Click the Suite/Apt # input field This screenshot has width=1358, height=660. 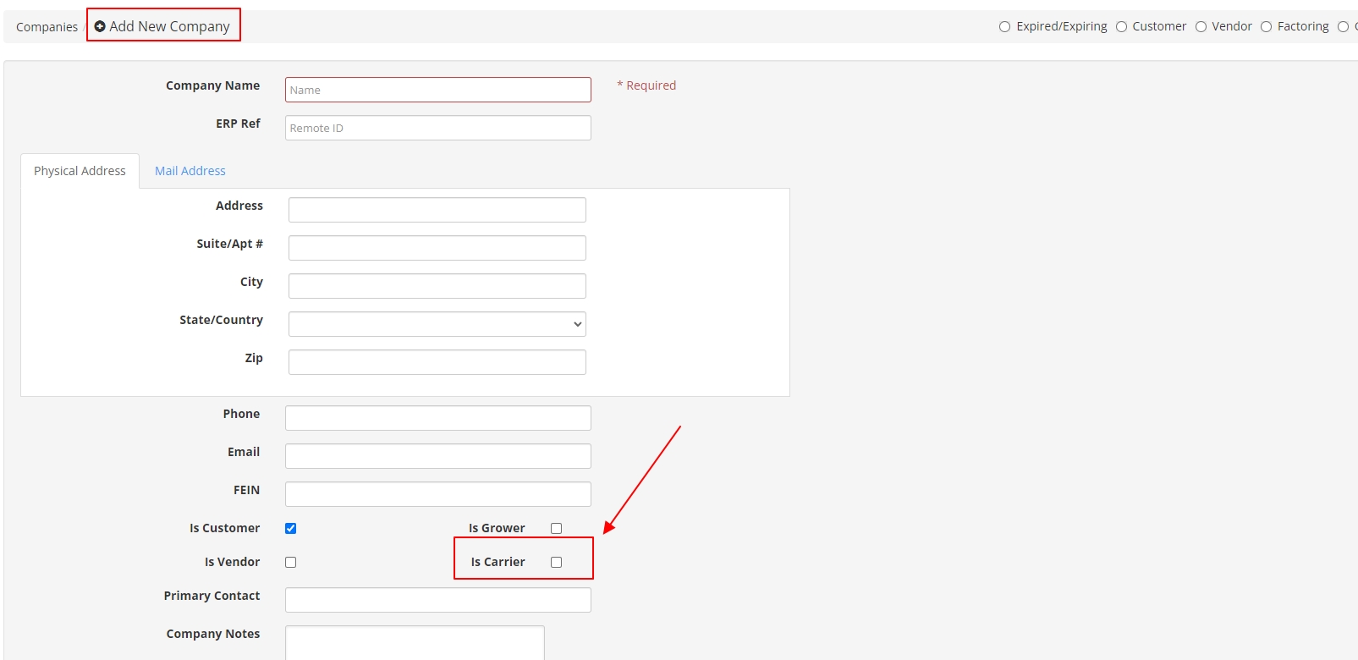(x=437, y=248)
